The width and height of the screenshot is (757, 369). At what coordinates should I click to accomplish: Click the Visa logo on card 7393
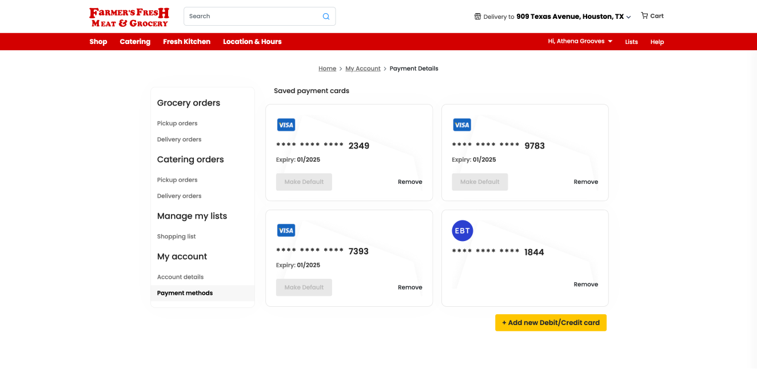286,231
